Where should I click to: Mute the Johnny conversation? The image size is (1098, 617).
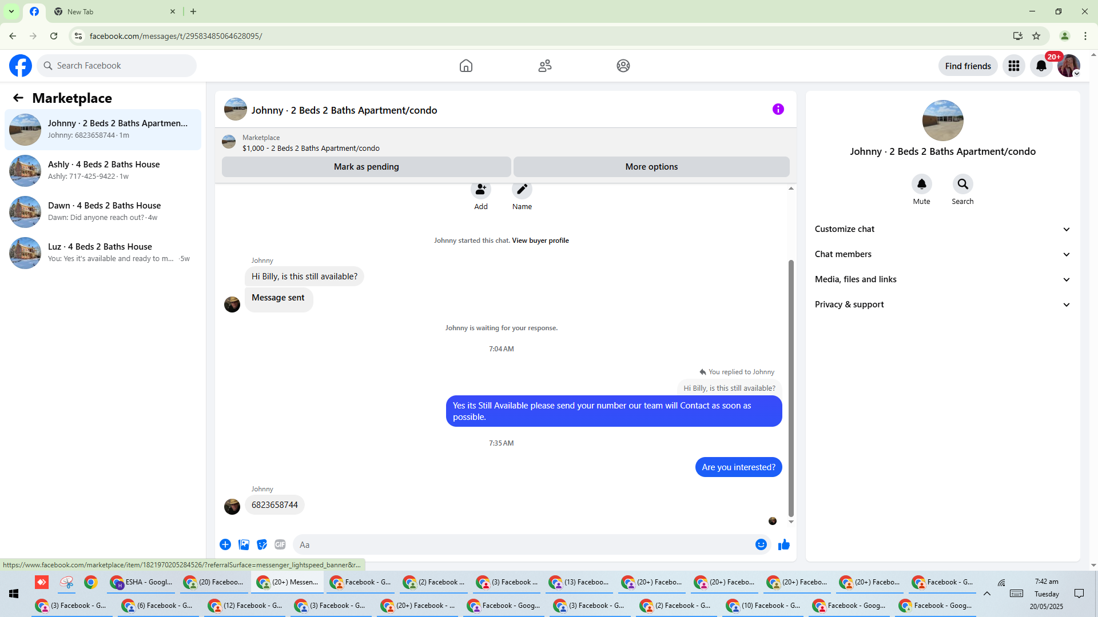tap(921, 185)
